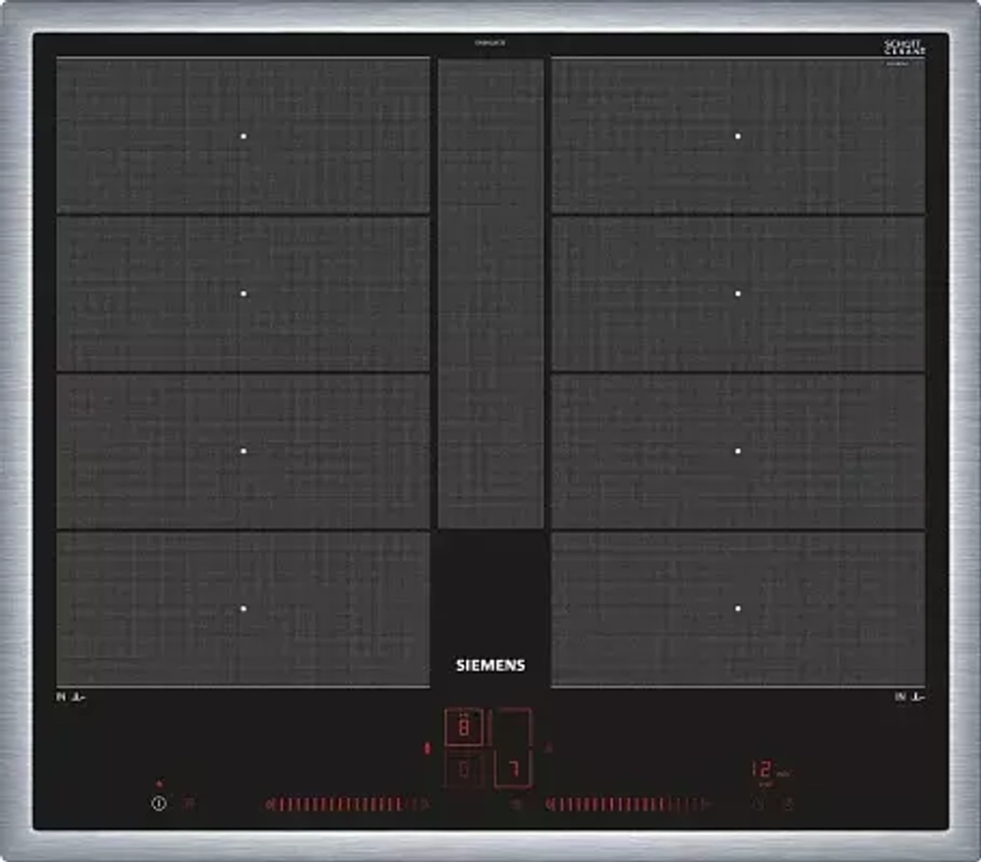Tap the dim red symbol beside power button
This screenshot has width=981, height=862.
[188, 803]
